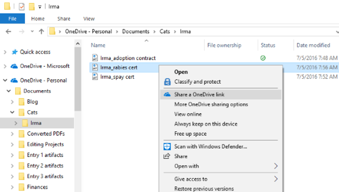Switch to the Share ribbon tab

(64, 19)
